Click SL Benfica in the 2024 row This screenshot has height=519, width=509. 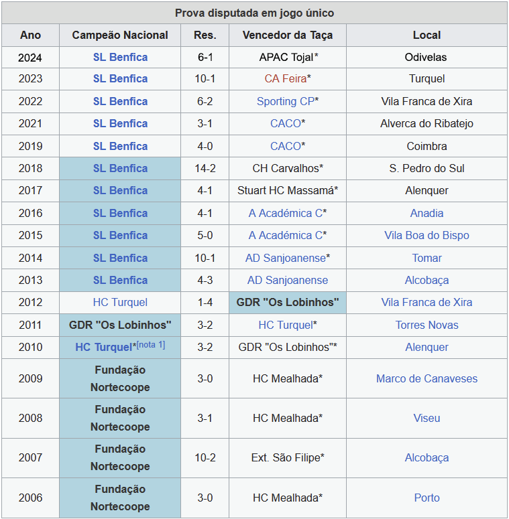pyautogui.click(x=120, y=58)
